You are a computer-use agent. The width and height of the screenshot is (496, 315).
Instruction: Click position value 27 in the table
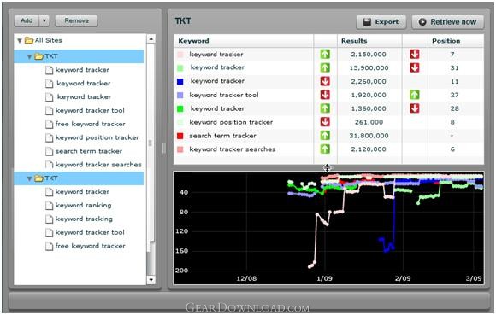(x=455, y=95)
